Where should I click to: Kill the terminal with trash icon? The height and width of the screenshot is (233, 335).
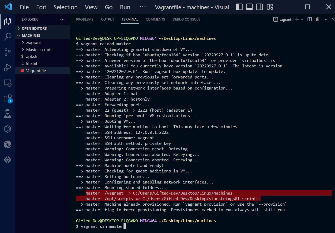pyautogui.click(x=318, y=19)
